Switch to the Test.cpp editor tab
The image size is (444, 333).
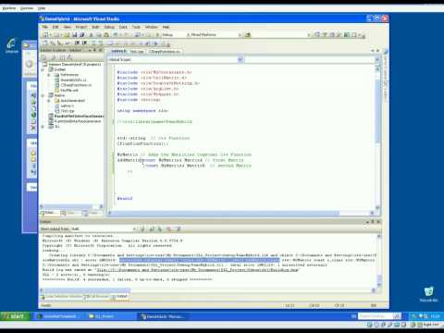click(137, 52)
